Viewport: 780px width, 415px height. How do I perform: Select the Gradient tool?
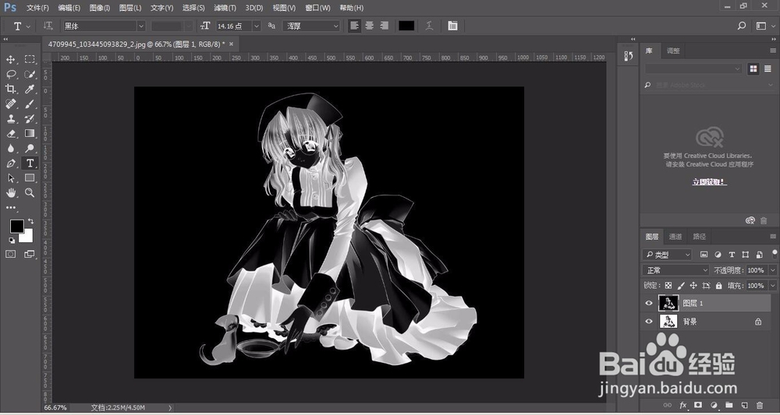pyautogui.click(x=30, y=134)
